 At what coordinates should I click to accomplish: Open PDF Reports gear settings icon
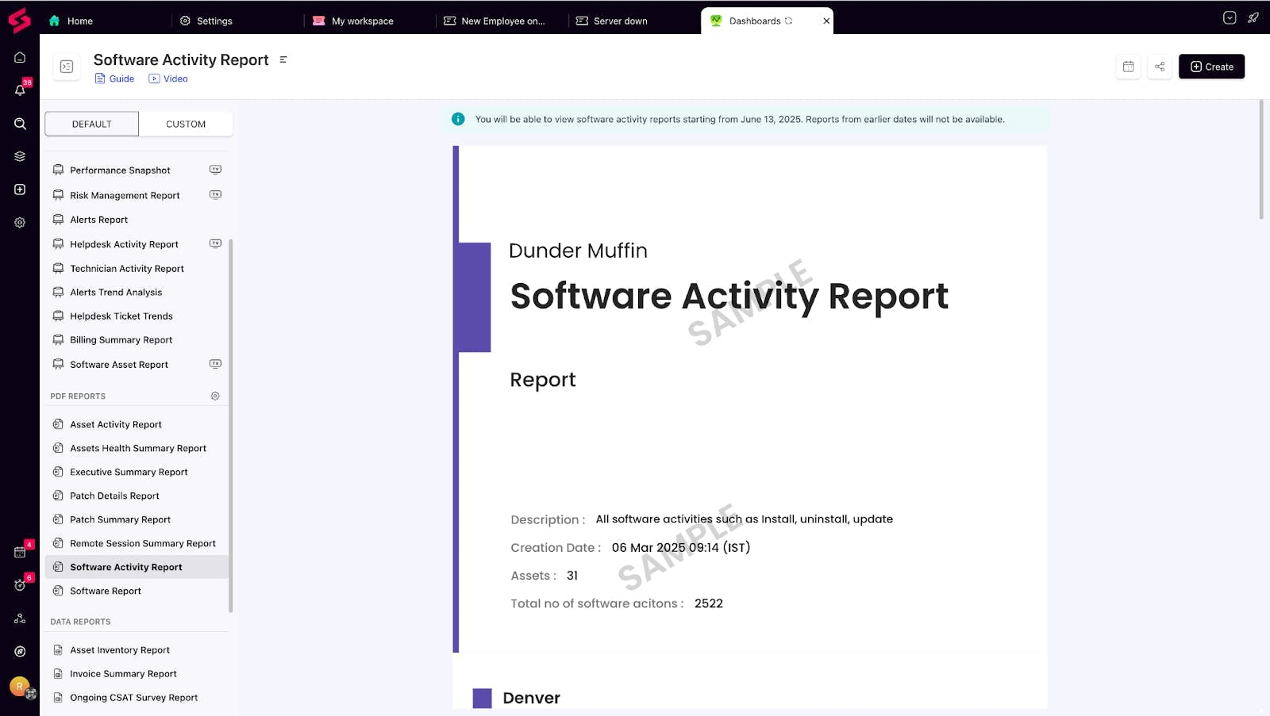coord(215,396)
